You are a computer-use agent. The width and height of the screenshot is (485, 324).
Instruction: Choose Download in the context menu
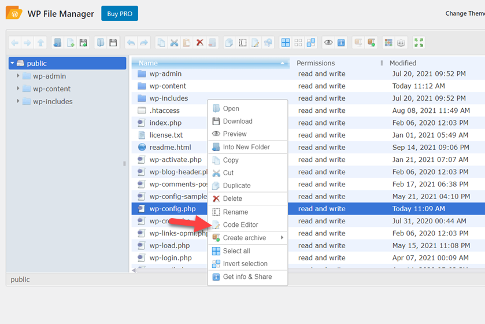point(247,122)
